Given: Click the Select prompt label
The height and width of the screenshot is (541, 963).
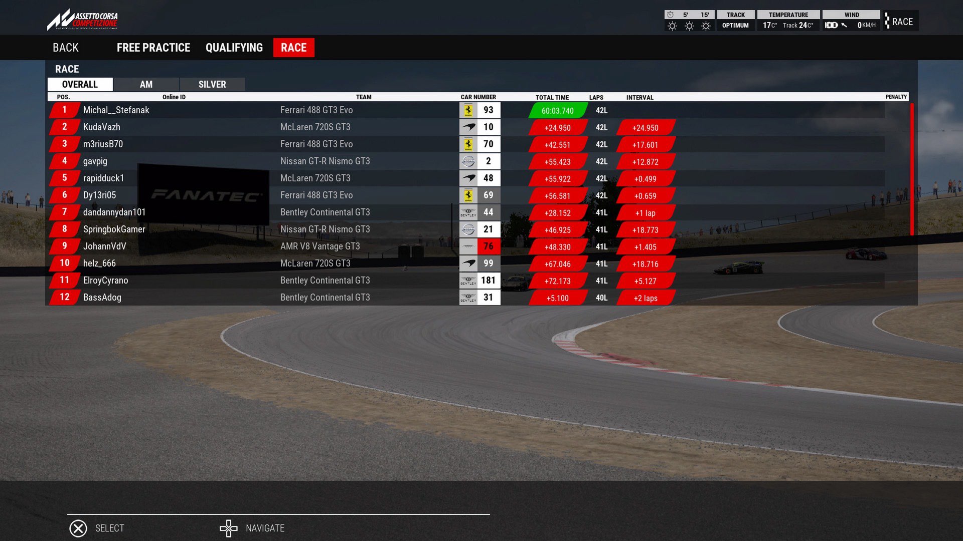Looking at the screenshot, I should tap(110, 528).
